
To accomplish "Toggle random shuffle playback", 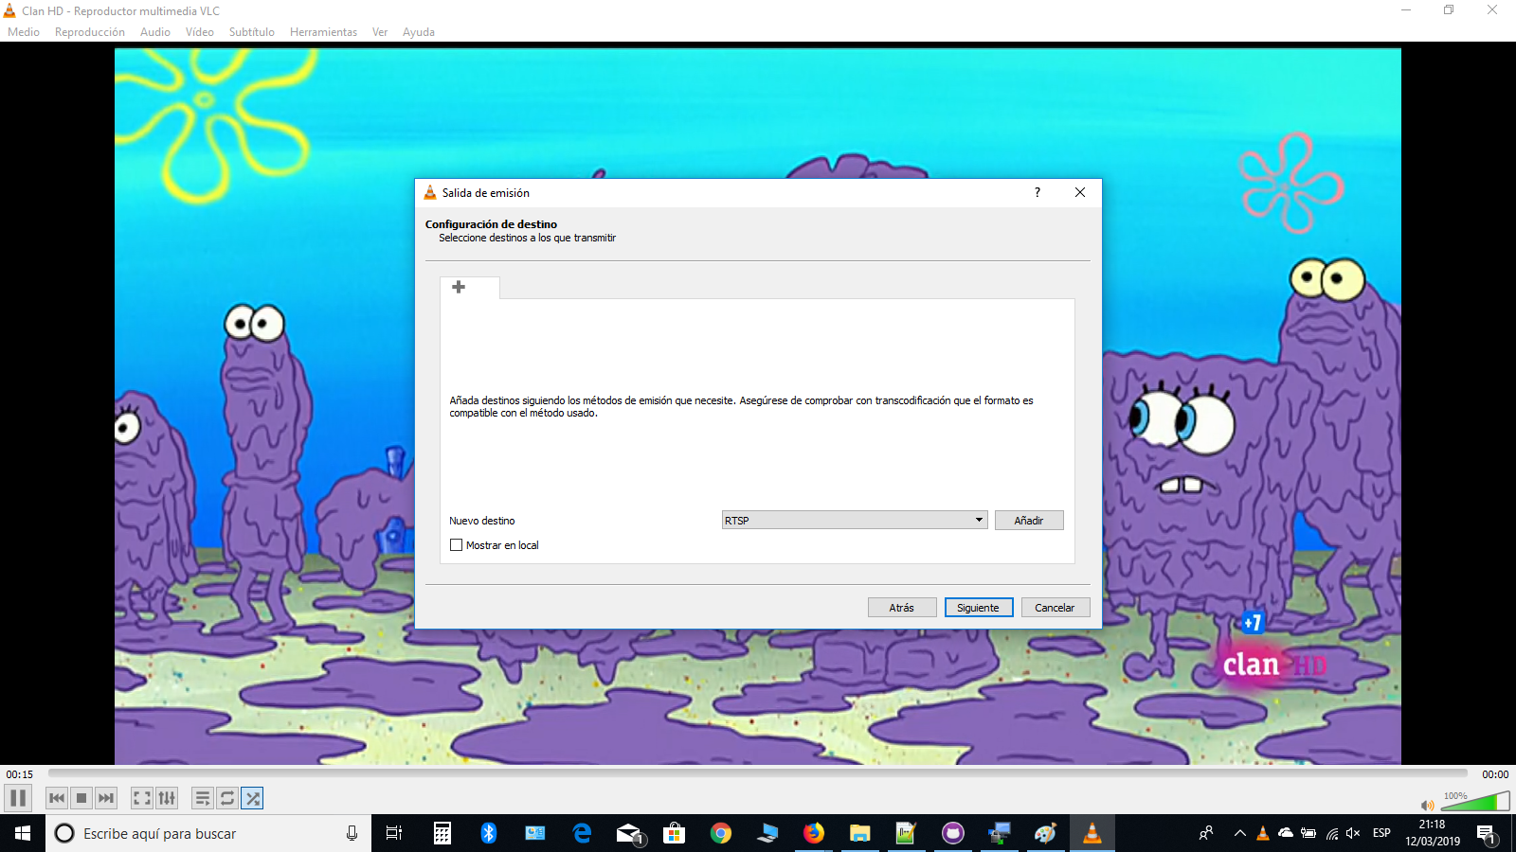I will coord(252,798).
